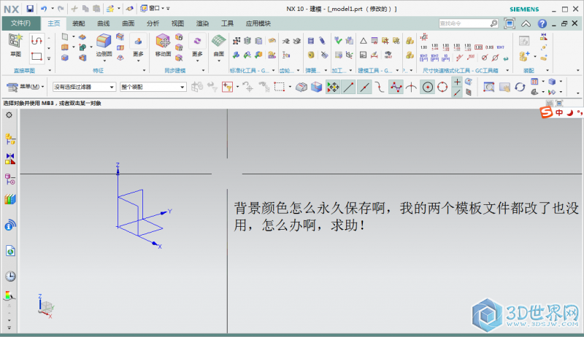Toggle Enable Snap Point button
The height and width of the screenshot is (337, 584).
tap(333, 87)
